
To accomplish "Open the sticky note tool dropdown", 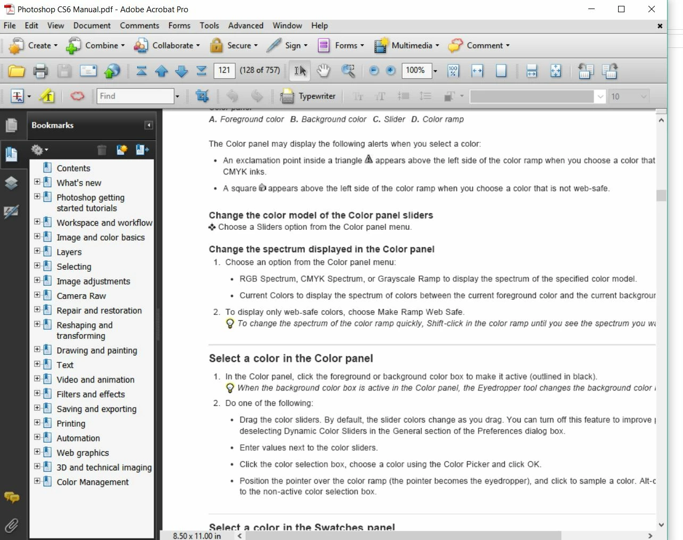I will click(x=29, y=96).
